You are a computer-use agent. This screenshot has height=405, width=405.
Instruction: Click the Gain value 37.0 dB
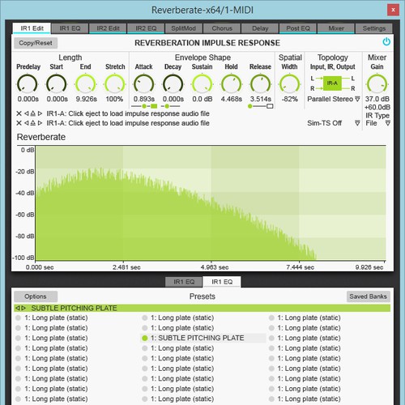377,99
